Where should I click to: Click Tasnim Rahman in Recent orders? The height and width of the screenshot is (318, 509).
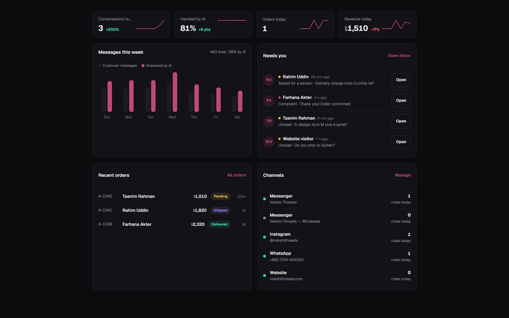tap(139, 197)
